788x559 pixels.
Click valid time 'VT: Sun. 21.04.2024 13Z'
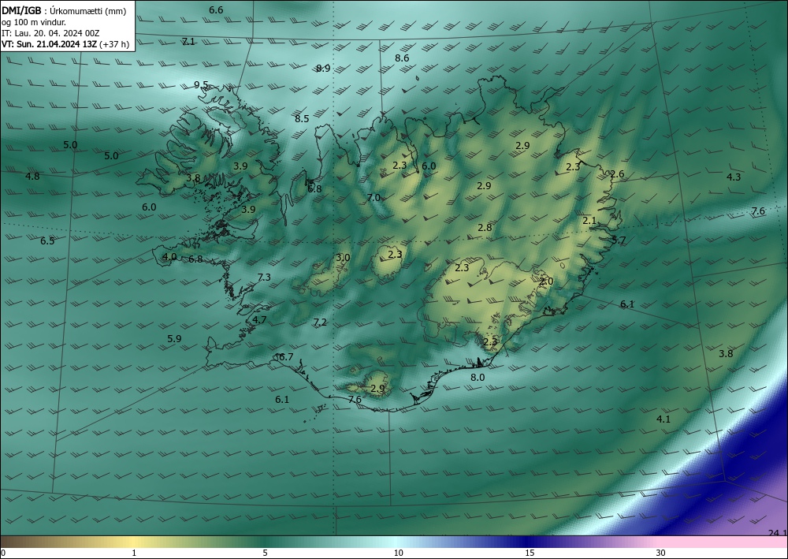coord(49,44)
